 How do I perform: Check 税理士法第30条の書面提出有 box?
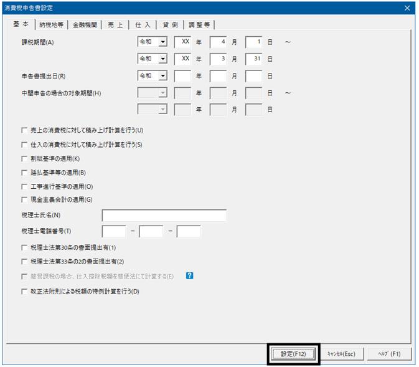(24, 247)
